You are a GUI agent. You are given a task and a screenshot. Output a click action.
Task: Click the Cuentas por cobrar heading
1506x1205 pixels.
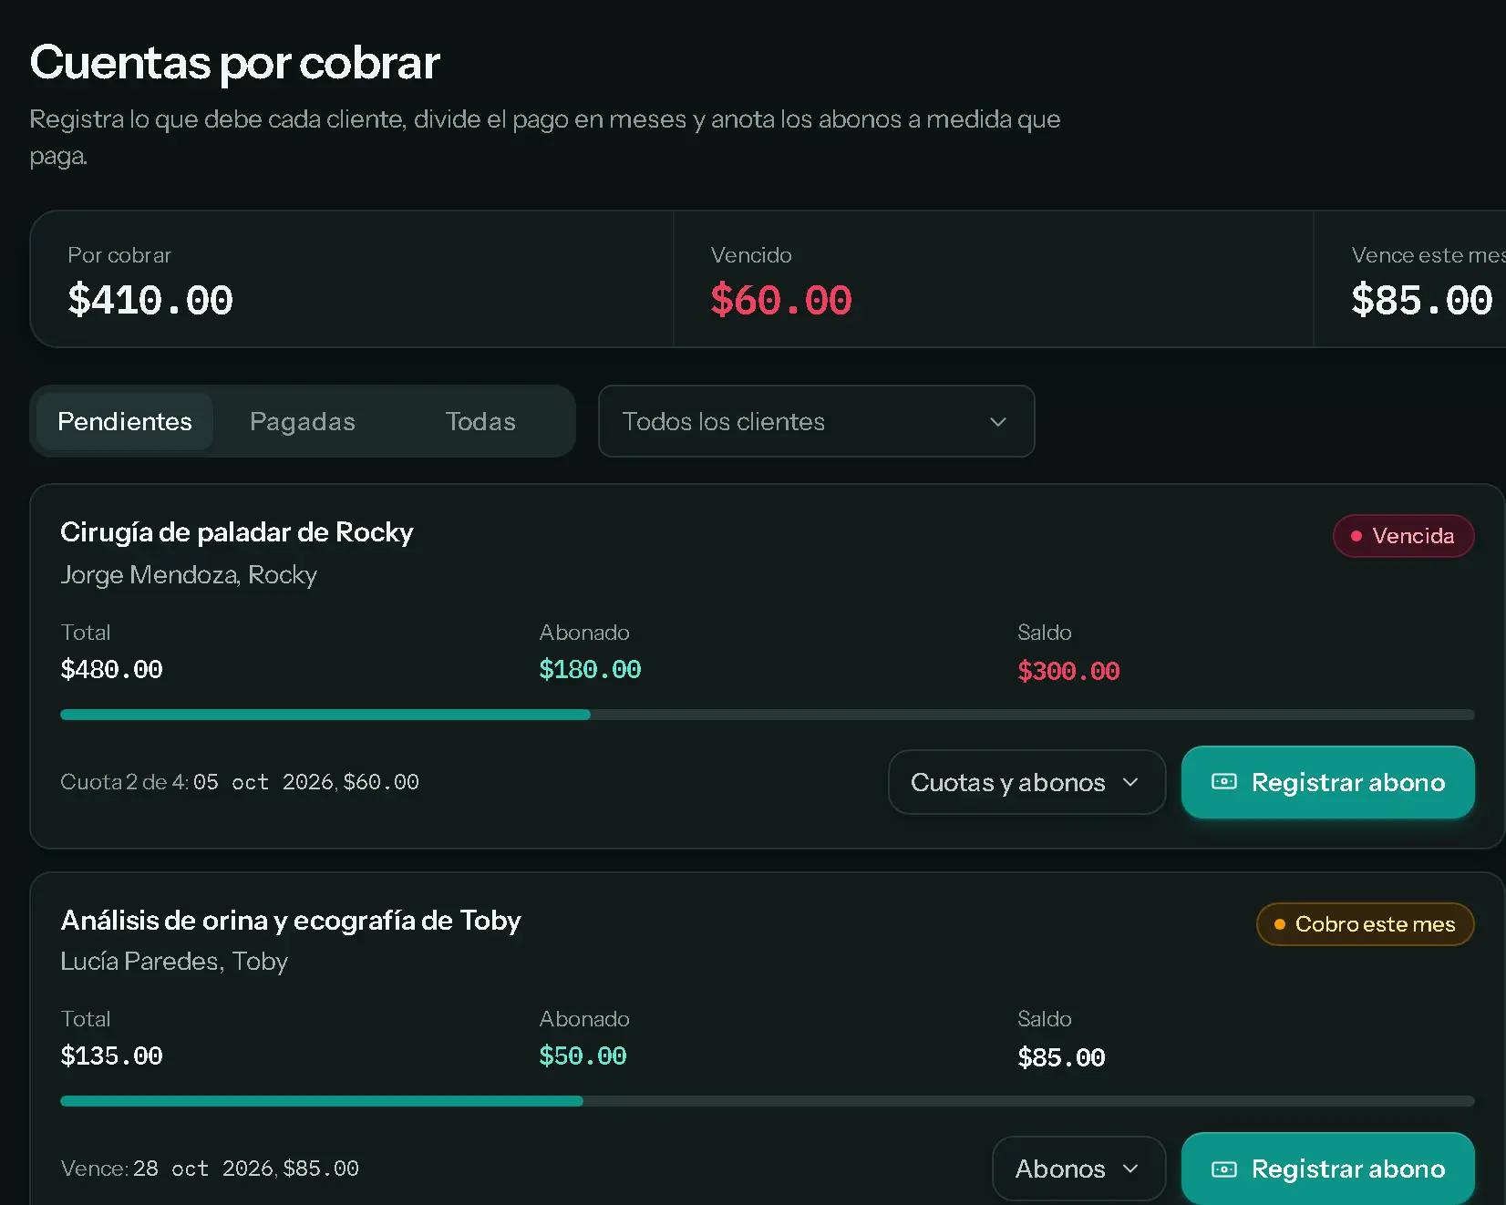235,63
